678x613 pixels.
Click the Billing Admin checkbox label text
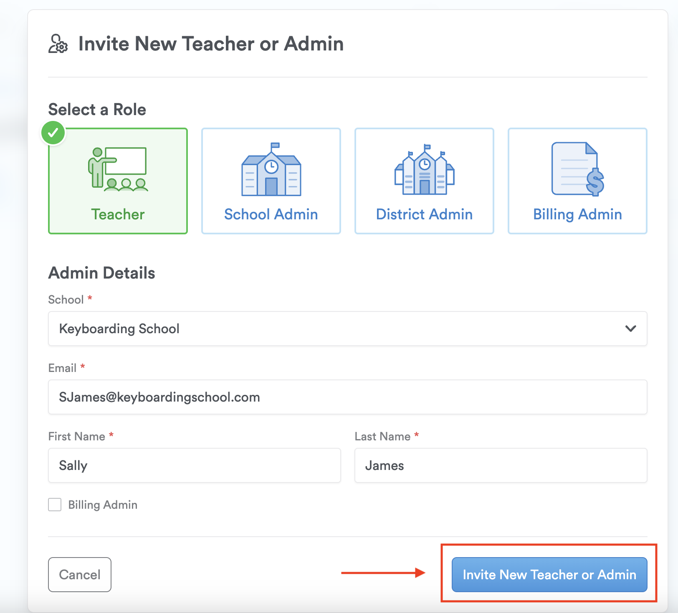[103, 505]
